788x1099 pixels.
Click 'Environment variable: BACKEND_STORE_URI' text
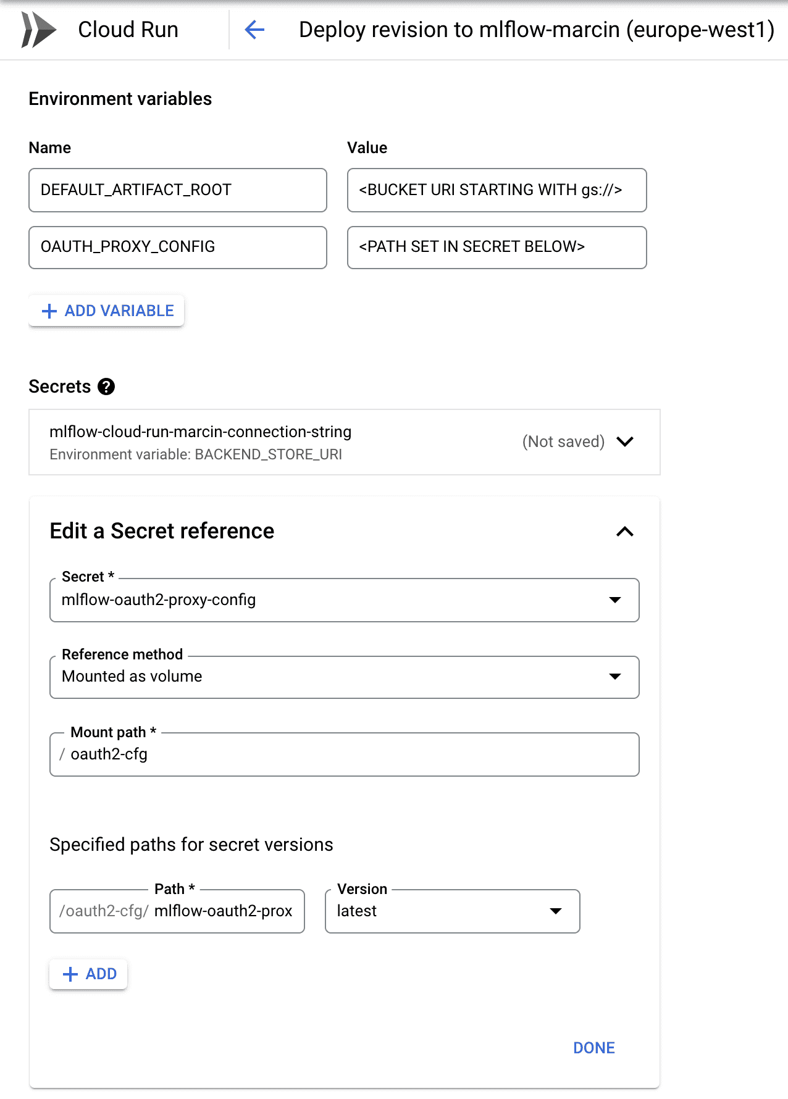(x=196, y=454)
